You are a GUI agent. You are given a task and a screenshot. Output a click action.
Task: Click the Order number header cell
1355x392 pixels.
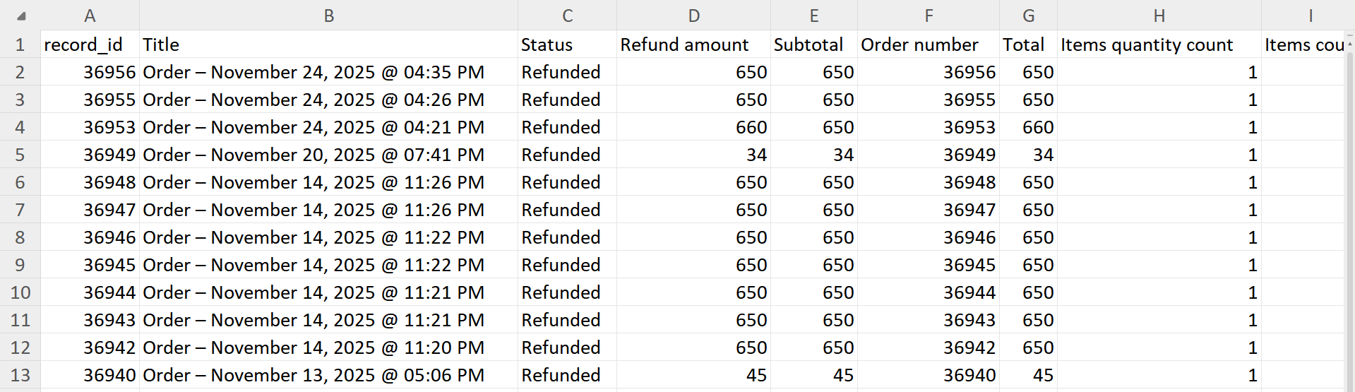(928, 44)
